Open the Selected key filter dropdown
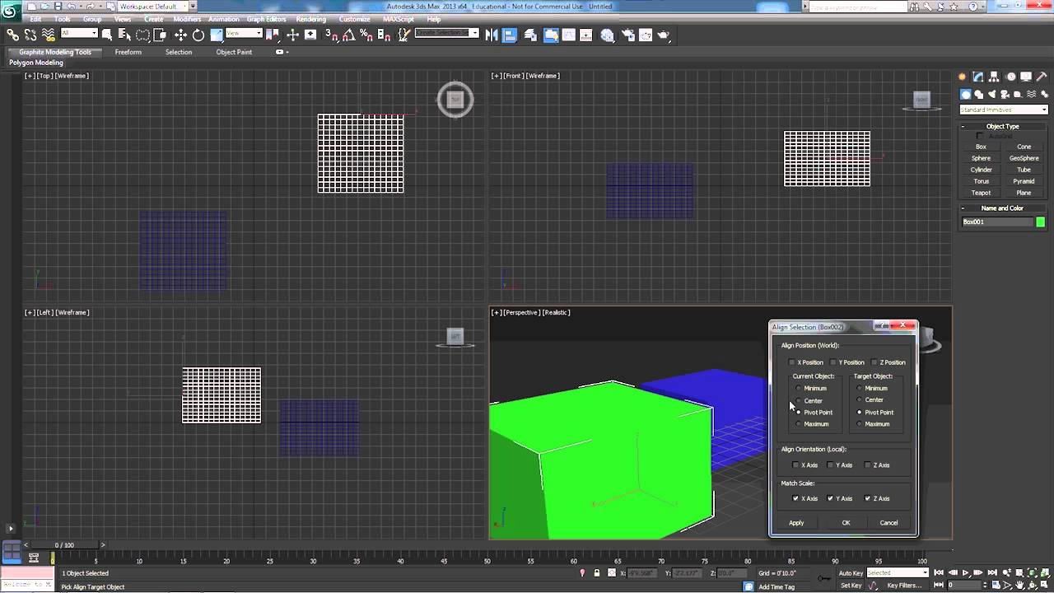This screenshot has width=1054, height=593. pyautogui.click(x=898, y=572)
